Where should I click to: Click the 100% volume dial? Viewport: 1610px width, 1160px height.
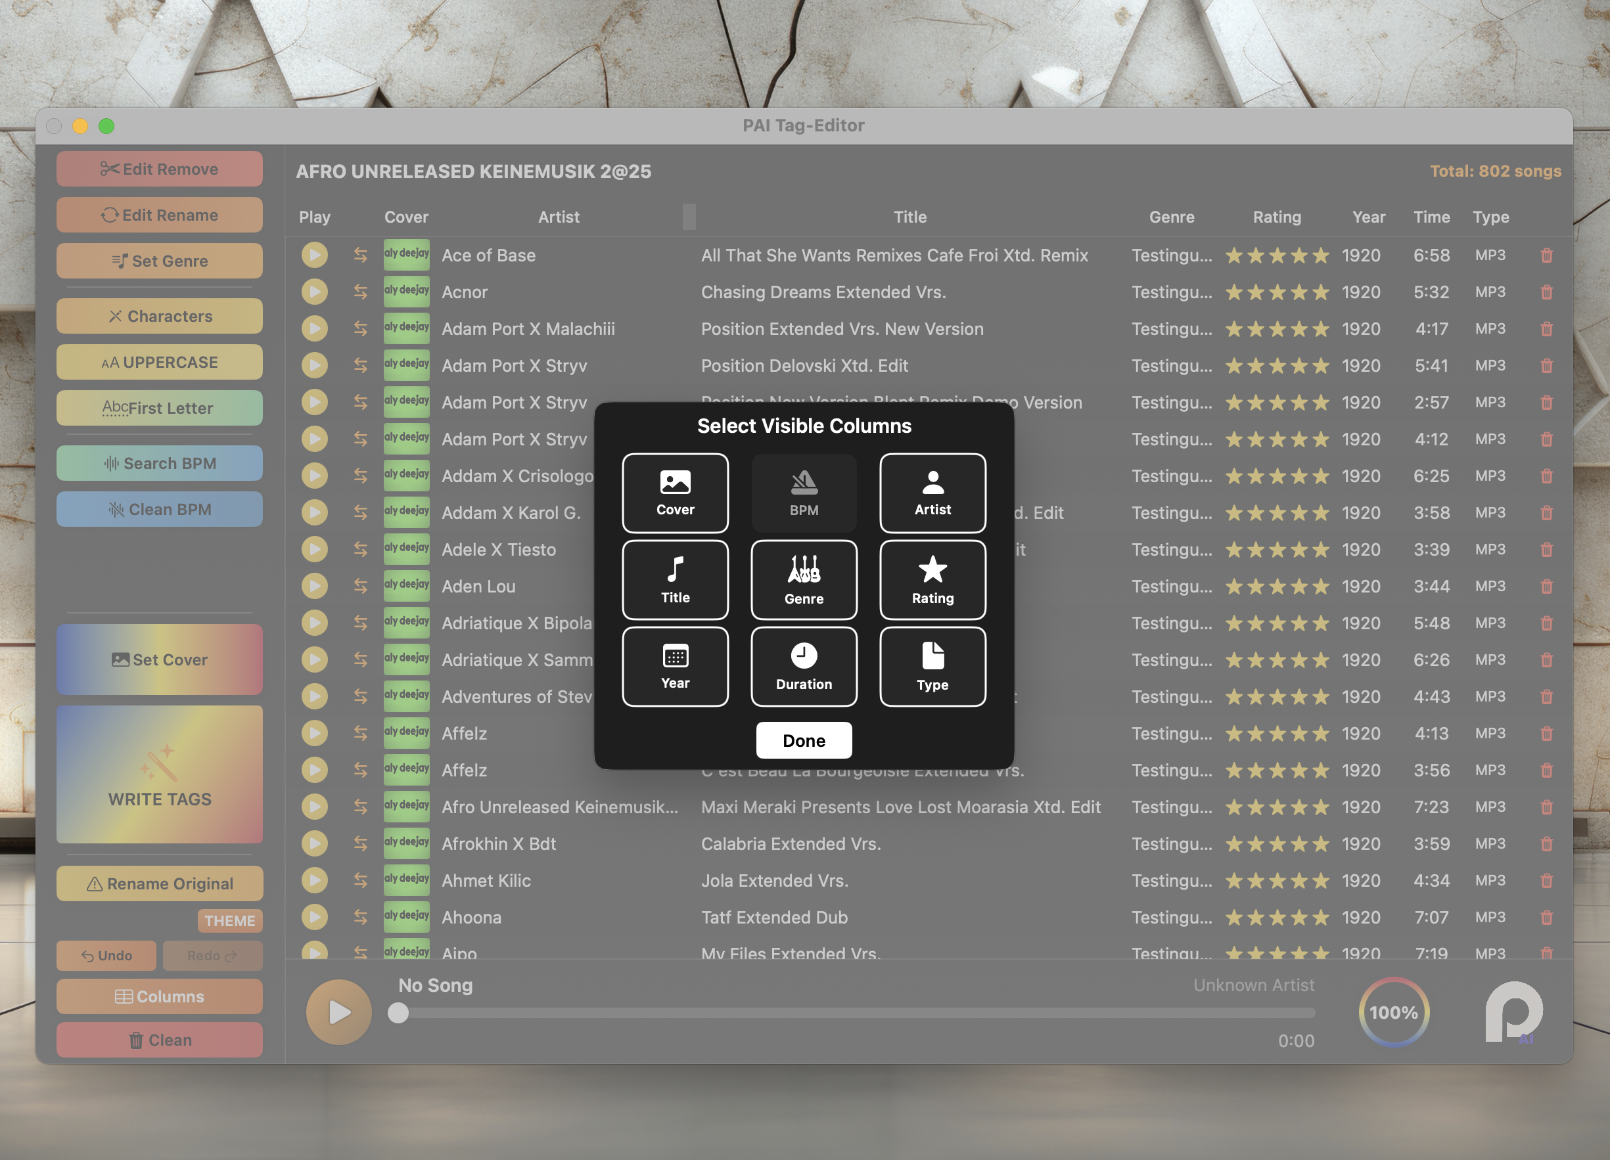click(1394, 1012)
